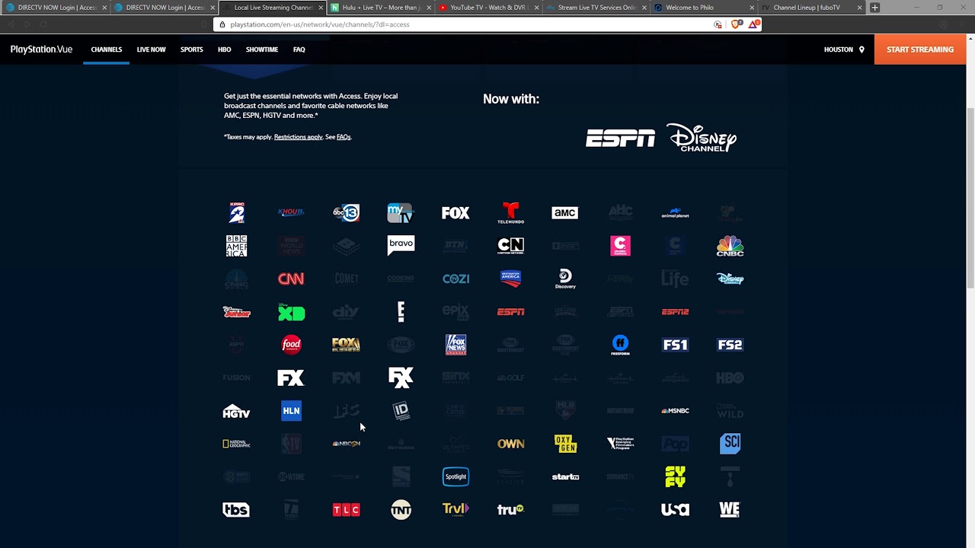Select the MSNBC channel logo
This screenshot has width=975, height=548.
point(675,410)
